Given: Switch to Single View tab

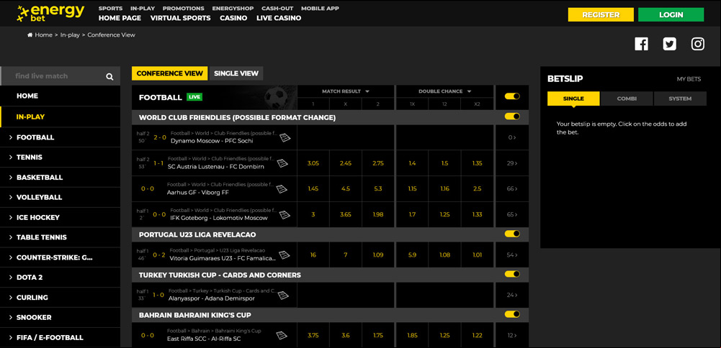Looking at the screenshot, I should 236,73.
